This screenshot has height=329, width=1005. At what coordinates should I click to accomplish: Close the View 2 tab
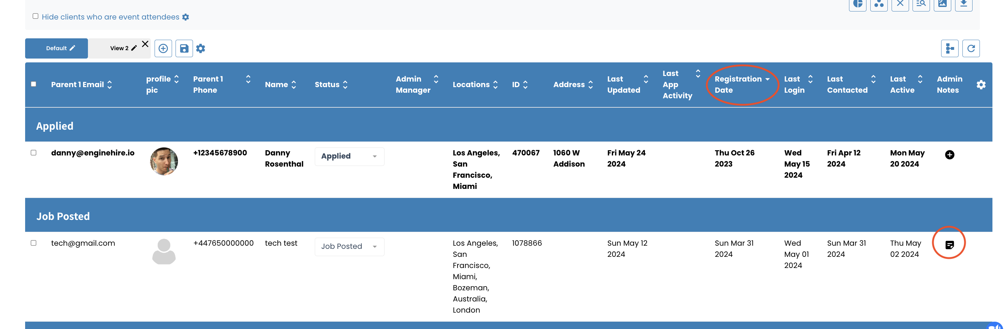pyautogui.click(x=145, y=44)
